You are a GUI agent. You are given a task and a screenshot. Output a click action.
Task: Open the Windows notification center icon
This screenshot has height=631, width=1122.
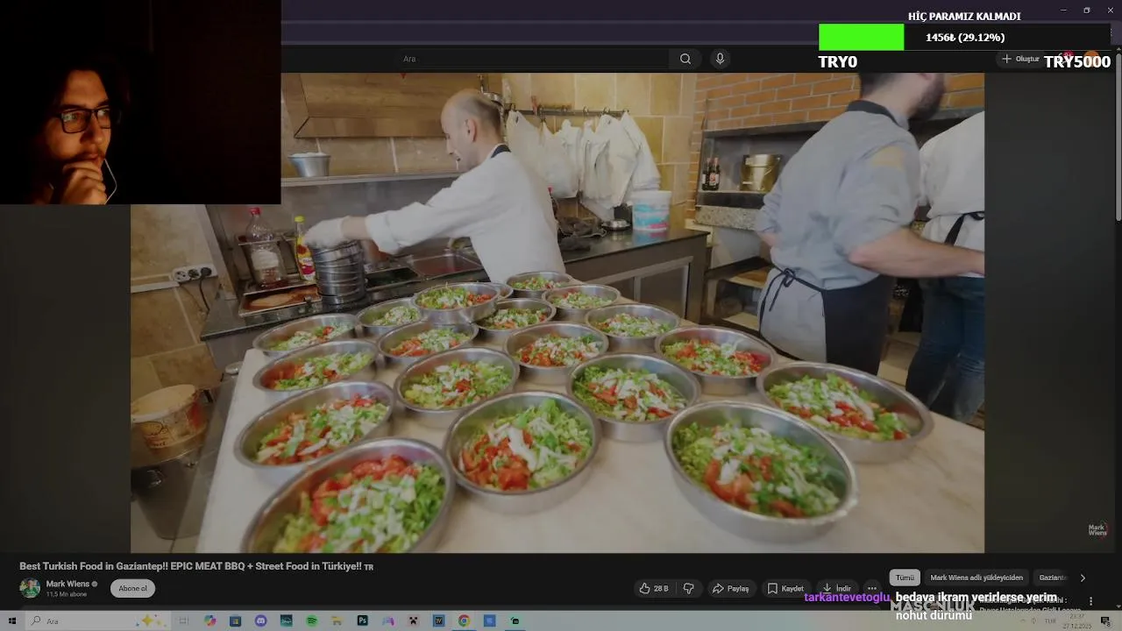click(x=1105, y=621)
